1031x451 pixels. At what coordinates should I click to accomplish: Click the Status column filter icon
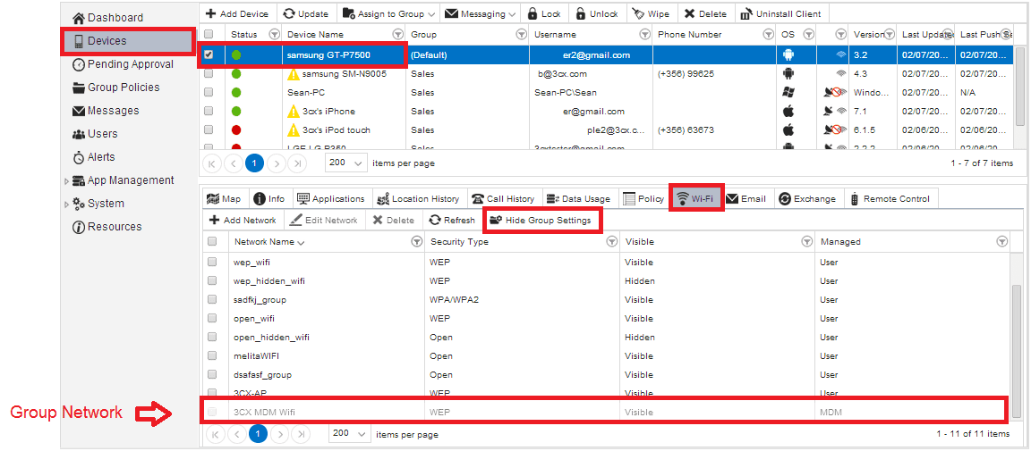(274, 34)
